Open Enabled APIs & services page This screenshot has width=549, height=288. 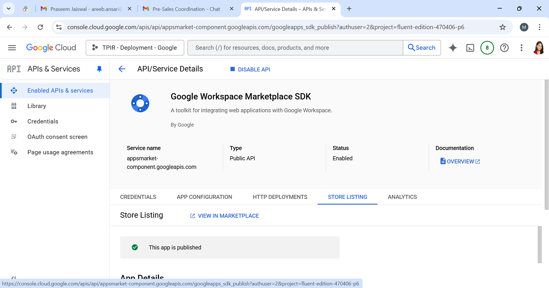tap(55, 91)
